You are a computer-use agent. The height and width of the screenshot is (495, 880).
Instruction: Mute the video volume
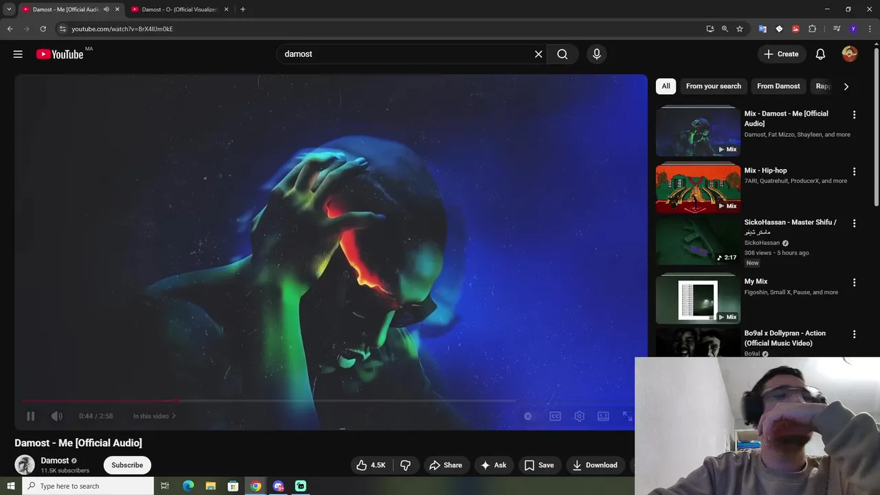pos(57,416)
